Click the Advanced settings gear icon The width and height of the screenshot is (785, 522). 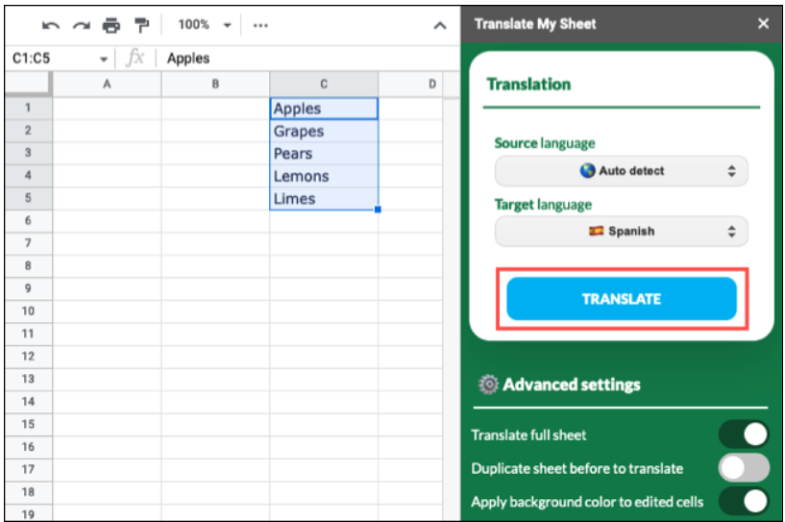pyautogui.click(x=488, y=385)
